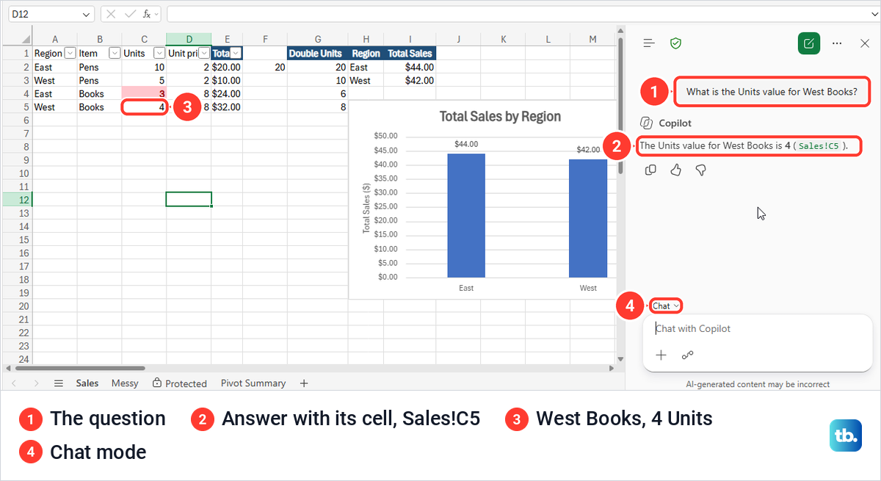
Task: Open the Total filter dropdown
Action: click(236, 53)
